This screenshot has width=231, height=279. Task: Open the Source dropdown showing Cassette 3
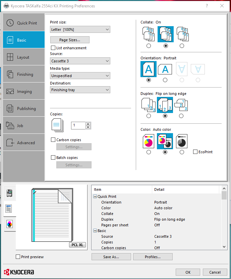[x=80, y=61]
